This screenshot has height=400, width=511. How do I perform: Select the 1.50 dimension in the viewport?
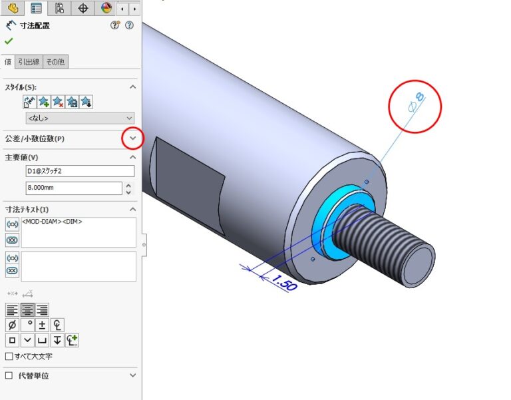284,283
